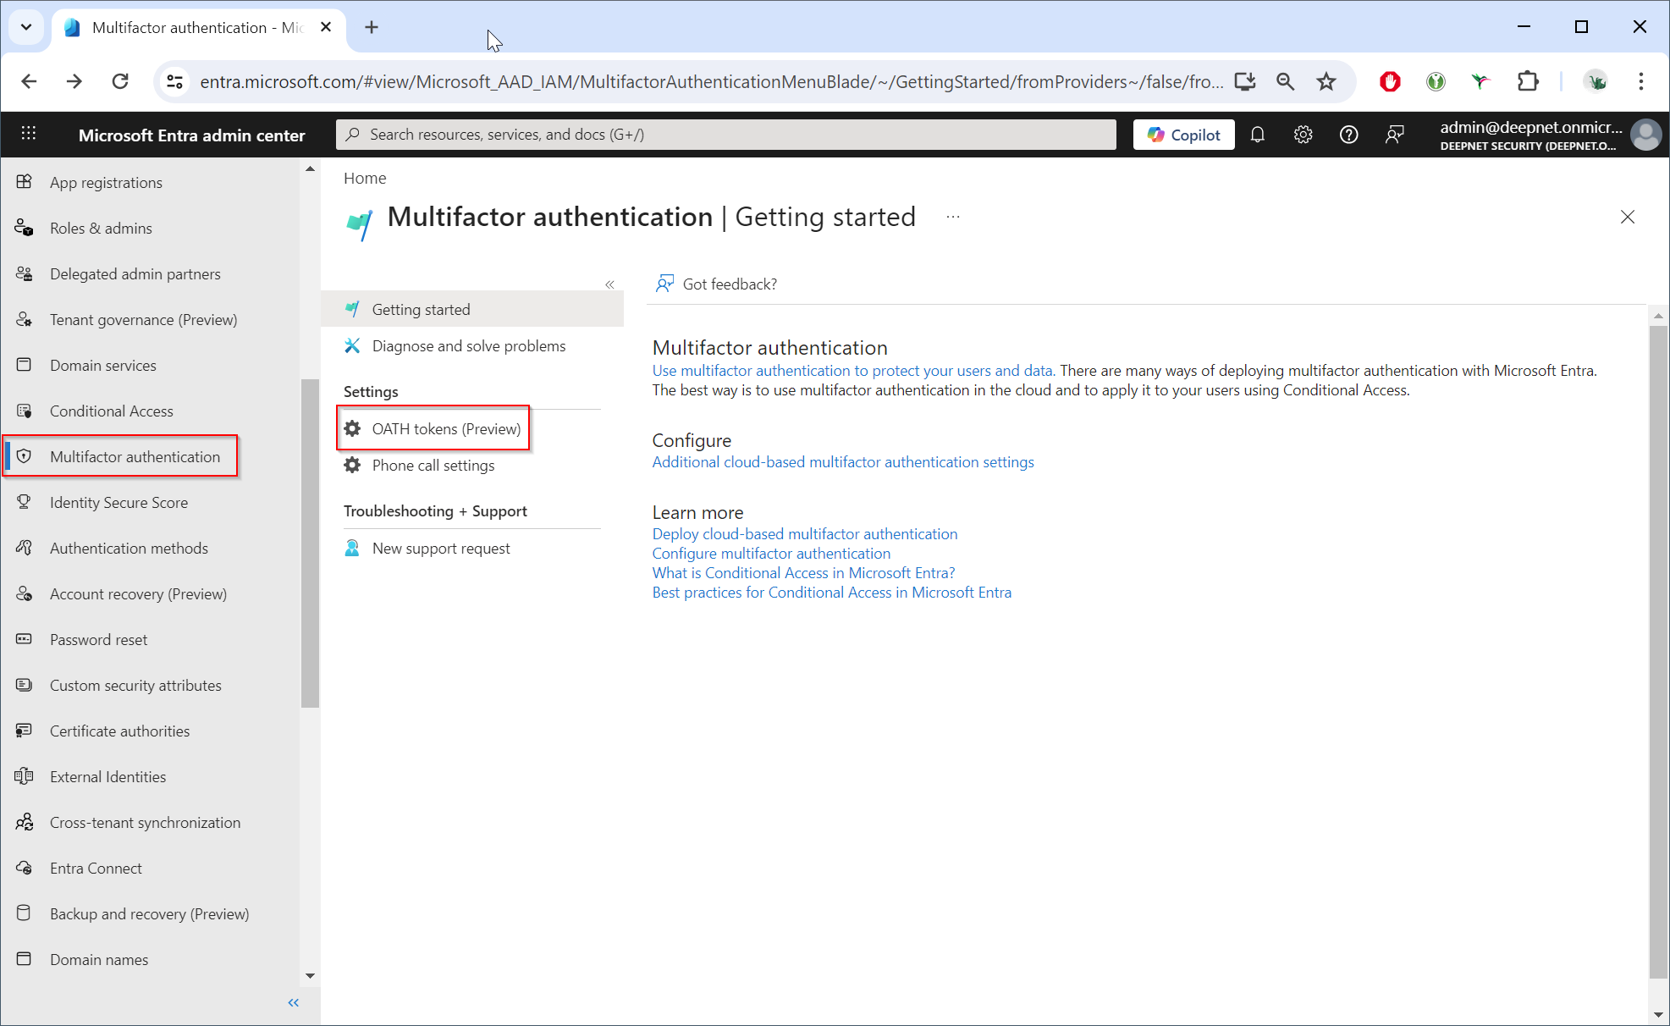Open Configure multifactor authentication link
This screenshot has width=1670, height=1026.
[770, 553]
